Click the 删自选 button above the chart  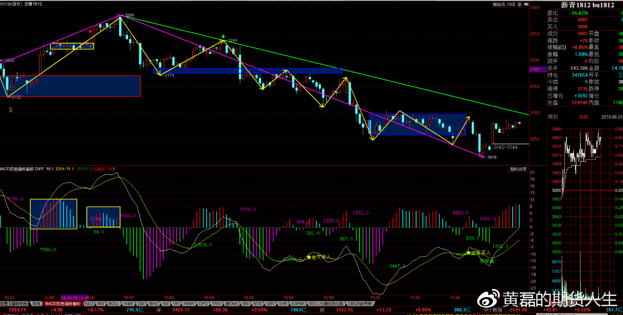point(499,4)
